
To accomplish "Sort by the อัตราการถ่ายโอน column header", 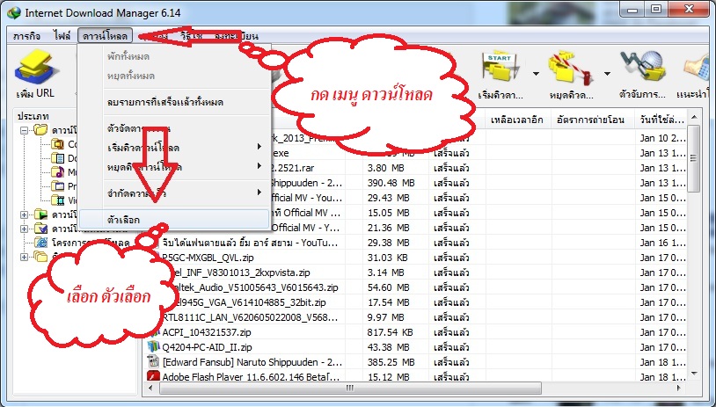I will (593, 120).
